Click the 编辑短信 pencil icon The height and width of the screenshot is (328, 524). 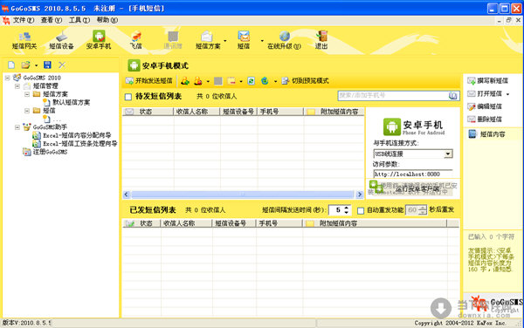[472, 106]
